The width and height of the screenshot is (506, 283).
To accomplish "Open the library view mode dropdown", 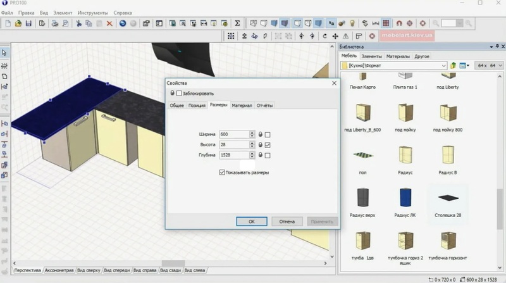I will click(464, 66).
